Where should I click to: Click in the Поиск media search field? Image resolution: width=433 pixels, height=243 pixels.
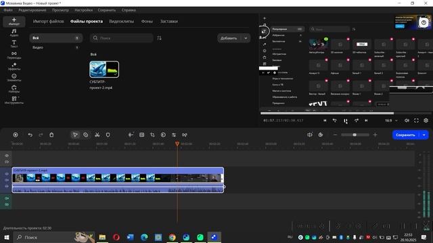pyautogui.click(x=122, y=38)
